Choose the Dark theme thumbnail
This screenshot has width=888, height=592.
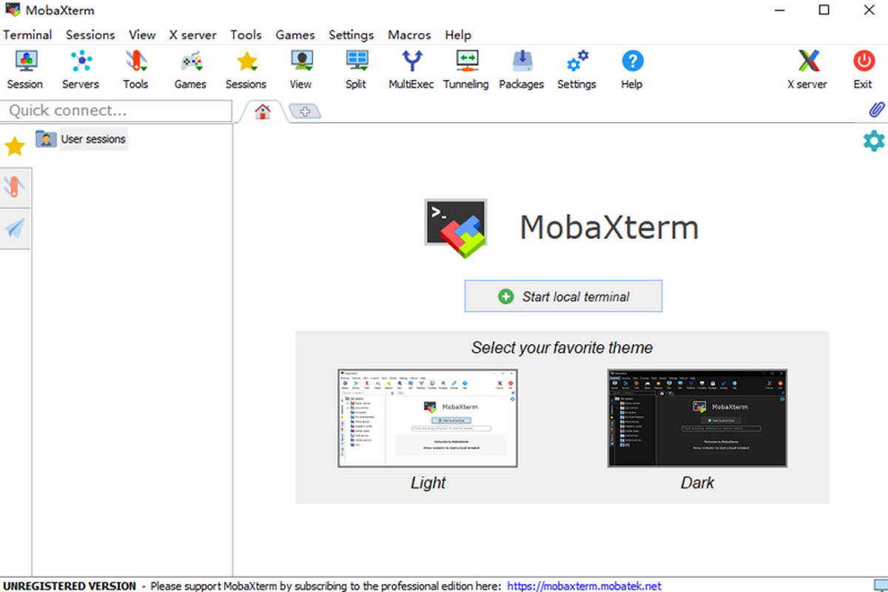pos(697,418)
